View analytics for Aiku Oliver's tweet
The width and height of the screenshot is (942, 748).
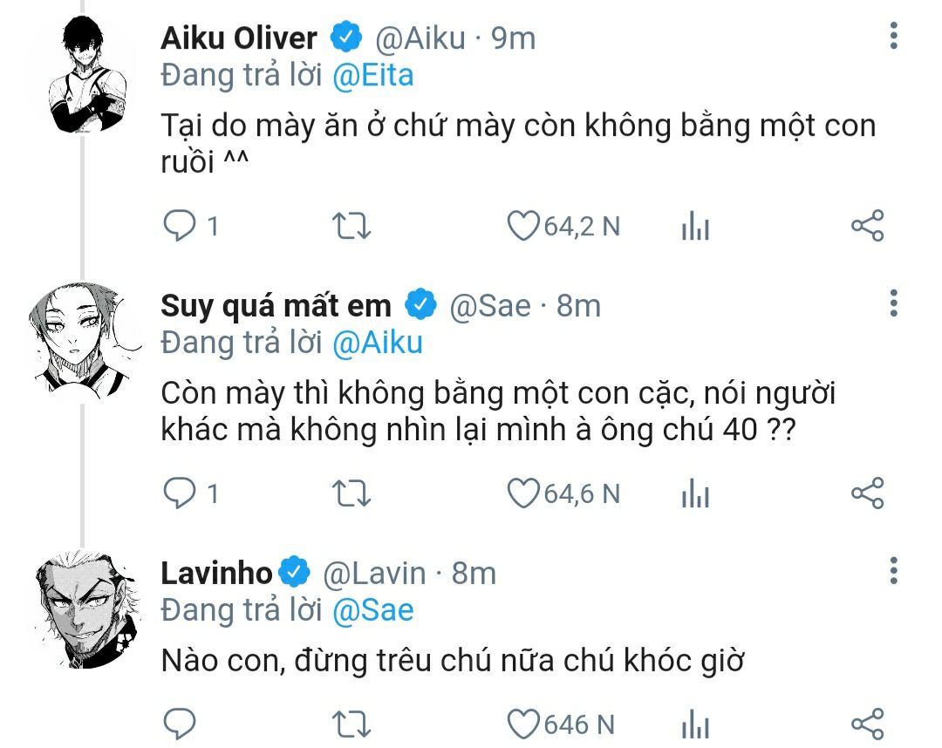tap(694, 228)
